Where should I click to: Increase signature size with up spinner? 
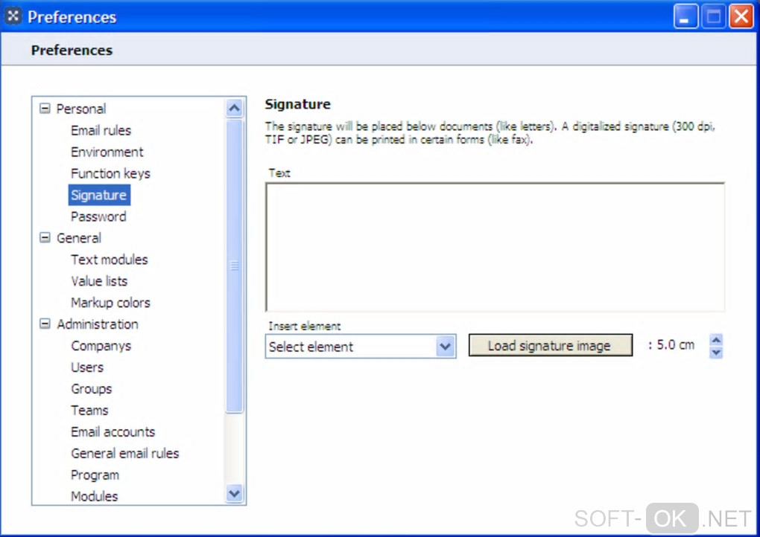716,340
